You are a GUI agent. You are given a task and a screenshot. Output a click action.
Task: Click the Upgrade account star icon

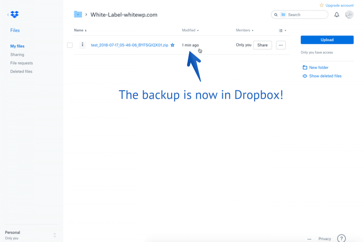point(321,5)
